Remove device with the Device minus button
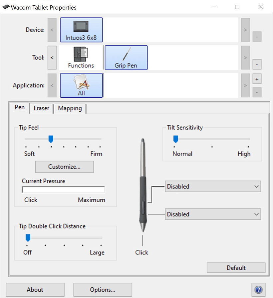273x298 pixels. pyautogui.click(x=257, y=37)
